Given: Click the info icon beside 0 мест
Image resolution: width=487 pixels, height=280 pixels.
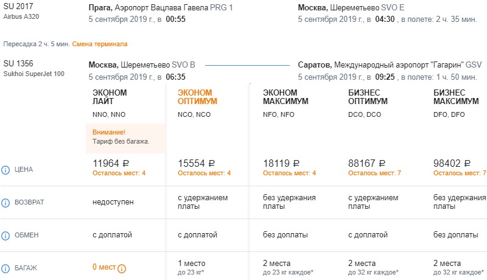Looking at the screenshot, I should (x=121, y=268).
